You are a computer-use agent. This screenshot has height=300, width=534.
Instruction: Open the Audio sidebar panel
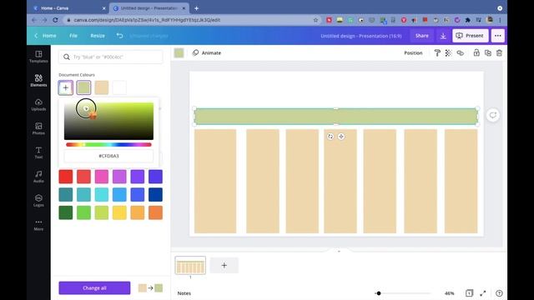(38, 177)
